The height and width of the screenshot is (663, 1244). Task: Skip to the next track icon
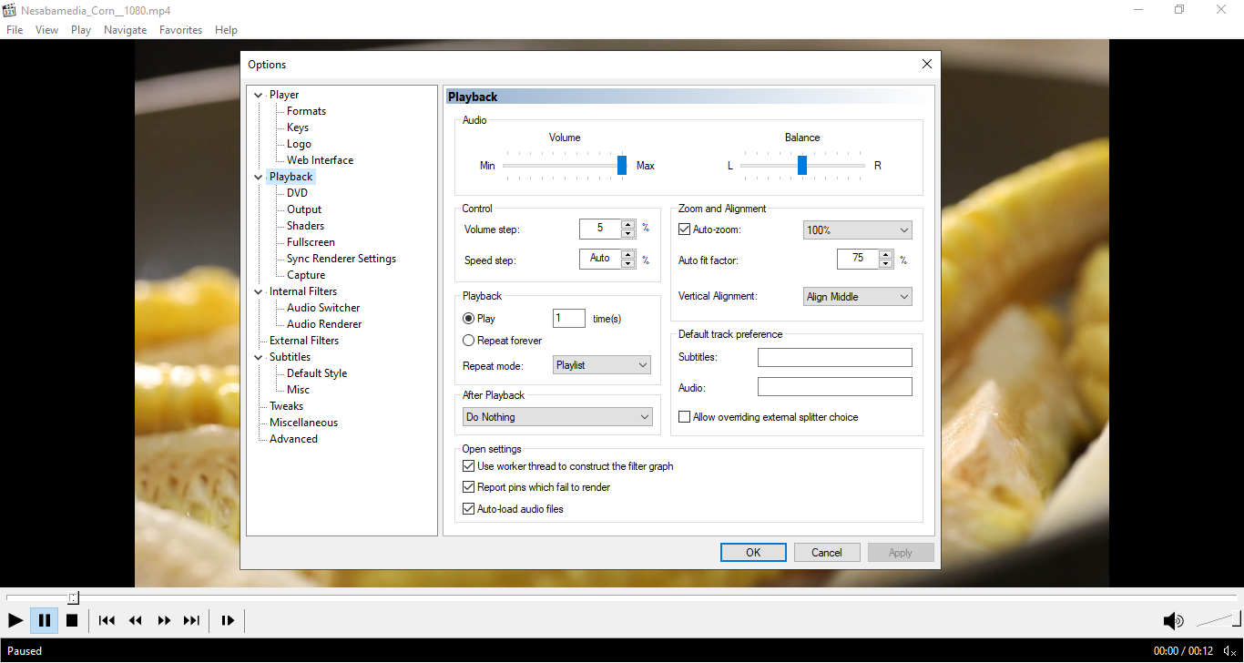191,620
